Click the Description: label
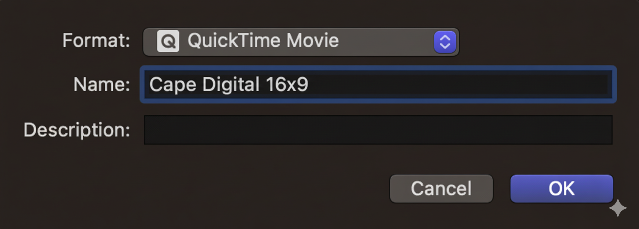 [x=77, y=130]
